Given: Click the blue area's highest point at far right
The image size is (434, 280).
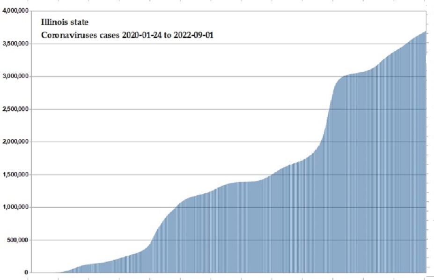Looking at the screenshot, I should (425, 32).
